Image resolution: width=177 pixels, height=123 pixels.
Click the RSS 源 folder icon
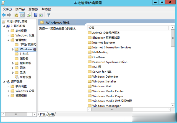[x=90, y=67]
